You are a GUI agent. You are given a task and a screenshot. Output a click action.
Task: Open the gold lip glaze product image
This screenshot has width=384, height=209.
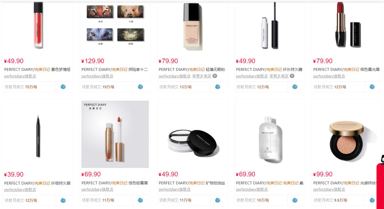(x=115, y=134)
